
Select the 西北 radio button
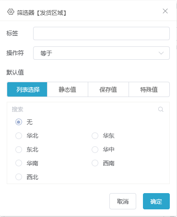tap(19, 177)
